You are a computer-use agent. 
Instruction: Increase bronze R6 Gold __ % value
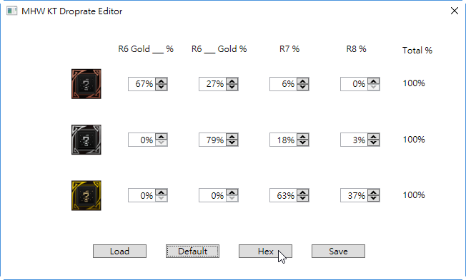[162, 81]
